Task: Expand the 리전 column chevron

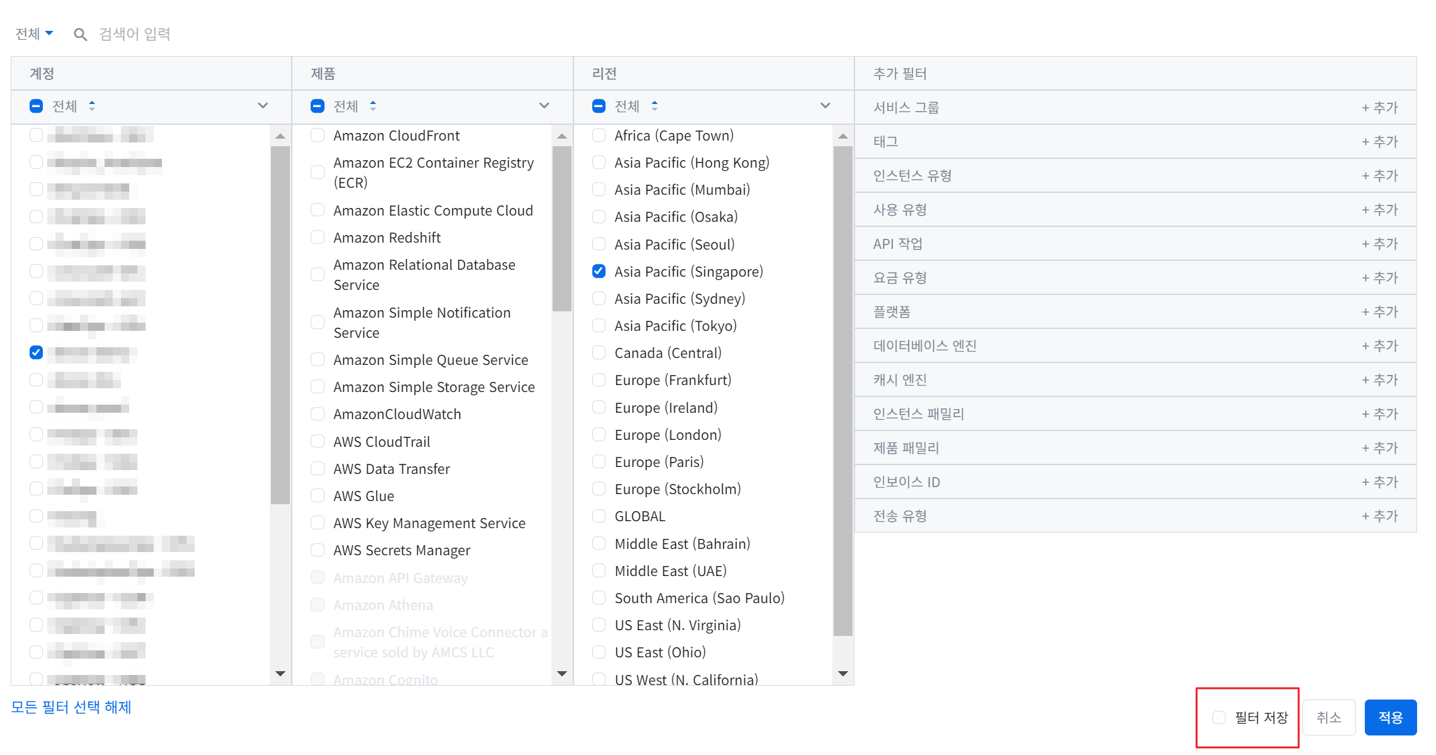Action: [x=825, y=106]
